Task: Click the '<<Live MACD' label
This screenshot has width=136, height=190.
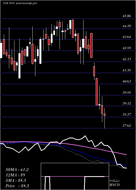Action: click(x=115, y=183)
